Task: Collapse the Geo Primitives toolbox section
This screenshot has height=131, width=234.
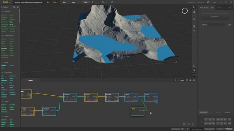Action: point(3,36)
